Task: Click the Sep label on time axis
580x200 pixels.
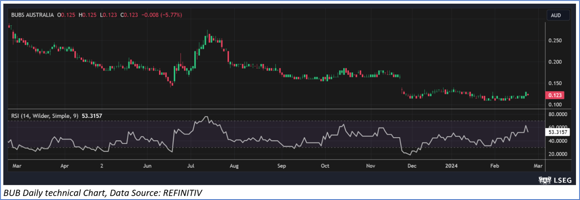Action: 282,166
